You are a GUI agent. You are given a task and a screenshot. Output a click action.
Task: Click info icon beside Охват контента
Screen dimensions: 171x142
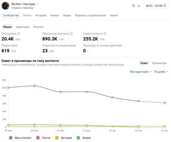[x=105, y=34]
